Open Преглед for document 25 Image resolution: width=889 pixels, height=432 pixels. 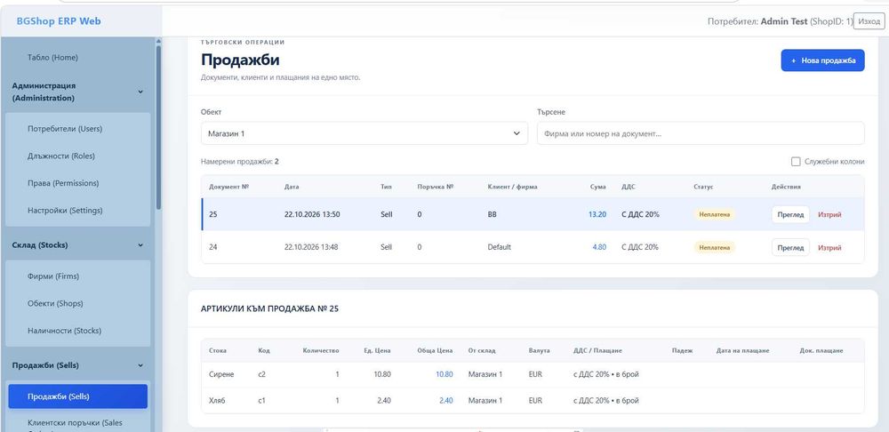tap(790, 214)
